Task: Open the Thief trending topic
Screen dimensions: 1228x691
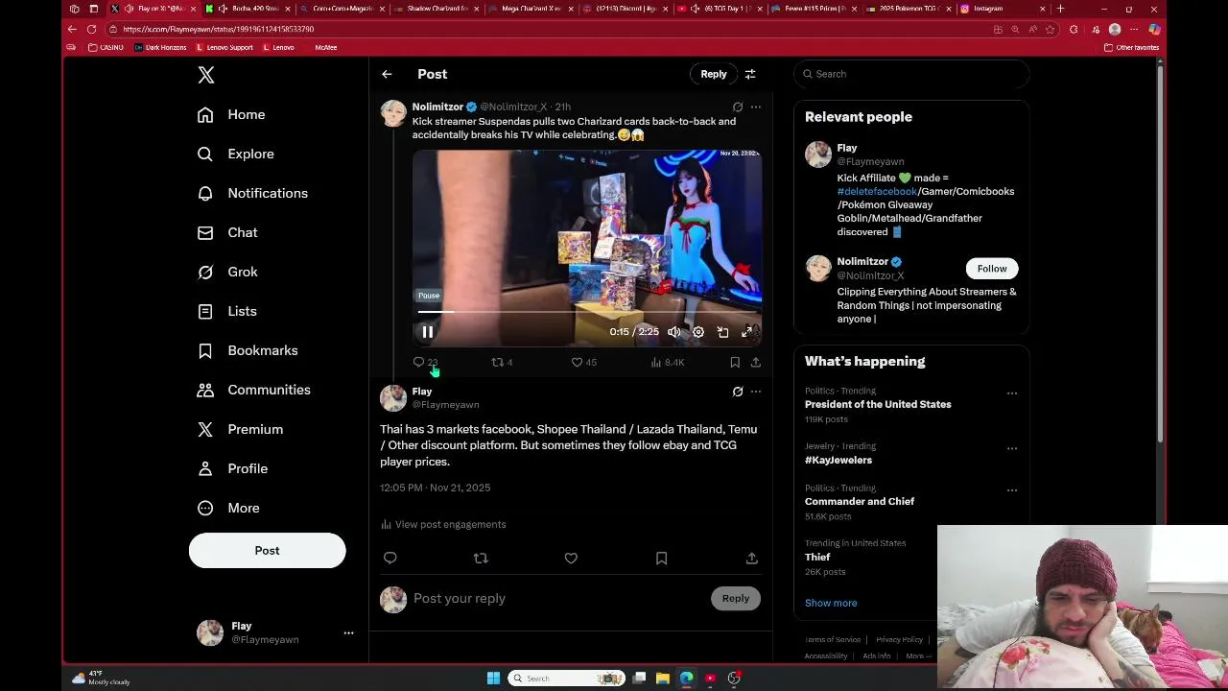Action: pos(817,557)
